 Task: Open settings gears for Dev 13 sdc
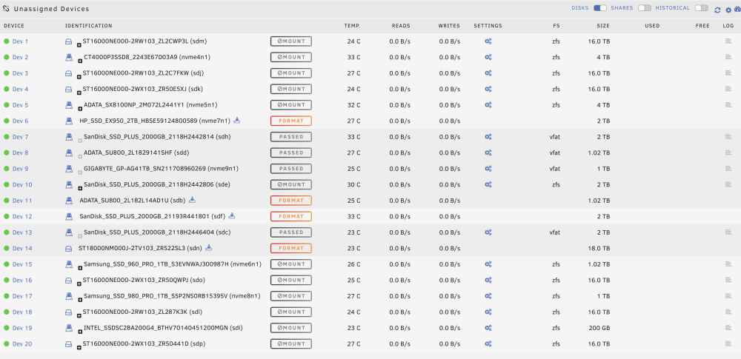click(x=488, y=232)
